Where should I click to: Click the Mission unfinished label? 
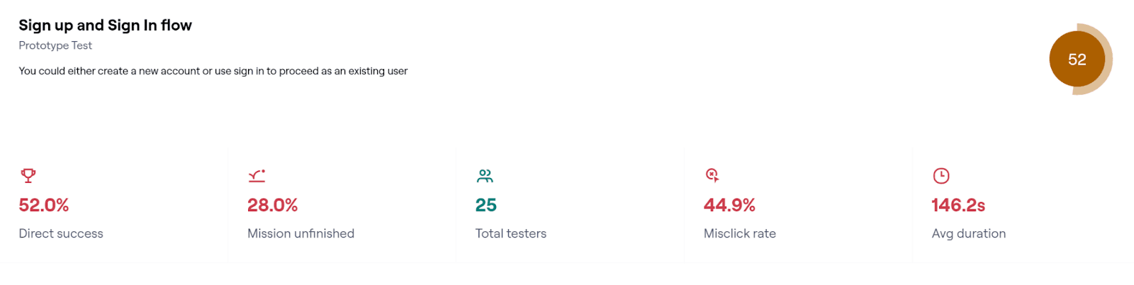tap(301, 233)
